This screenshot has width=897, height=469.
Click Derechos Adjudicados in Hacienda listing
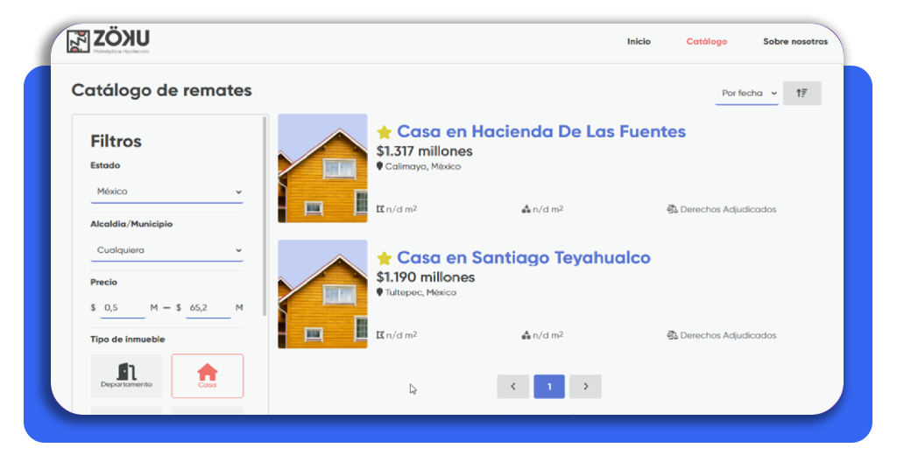(728, 209)
